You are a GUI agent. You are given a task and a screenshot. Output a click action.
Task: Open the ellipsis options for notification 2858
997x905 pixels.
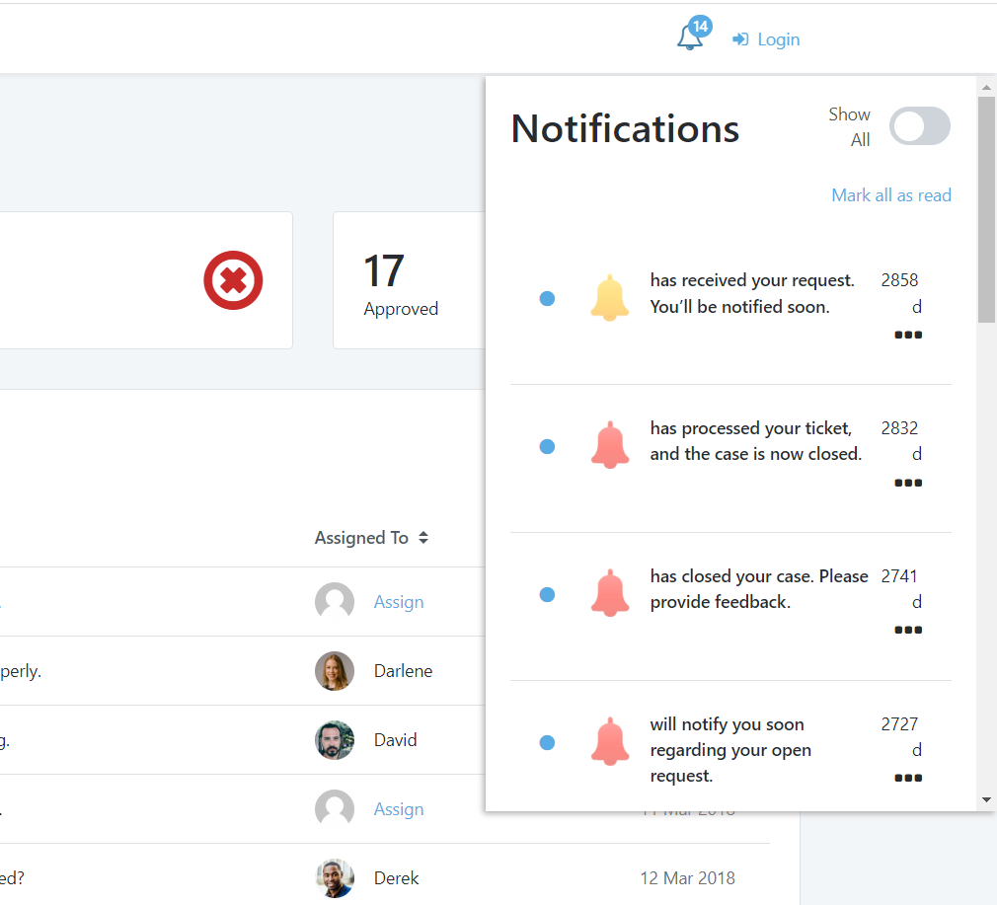907,335
